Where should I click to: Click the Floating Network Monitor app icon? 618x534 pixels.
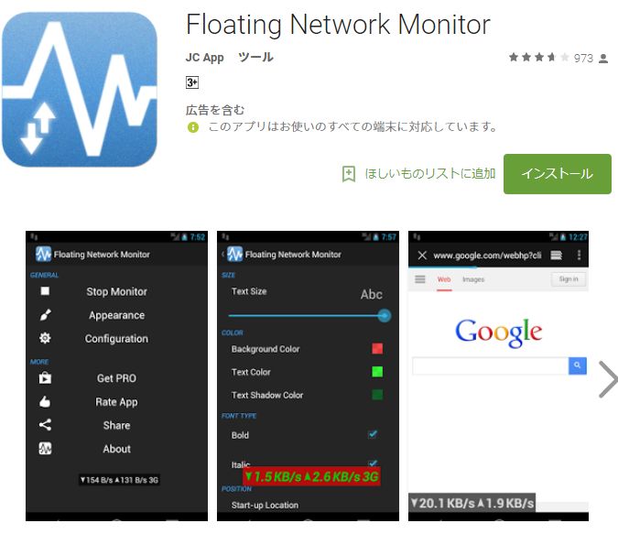pyautogui.click(x=80, y=90)
